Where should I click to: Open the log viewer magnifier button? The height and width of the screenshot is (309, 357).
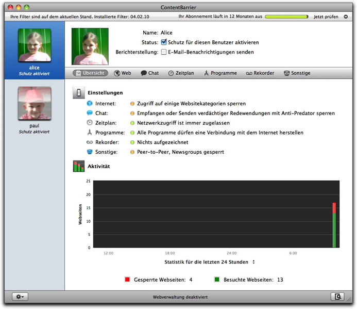click(337, 297)
